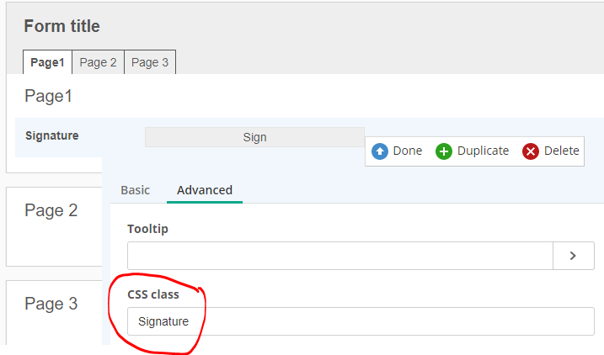The image size is (604, 355).
Task: Click the Page1 section heading
Action: [48, 96]
